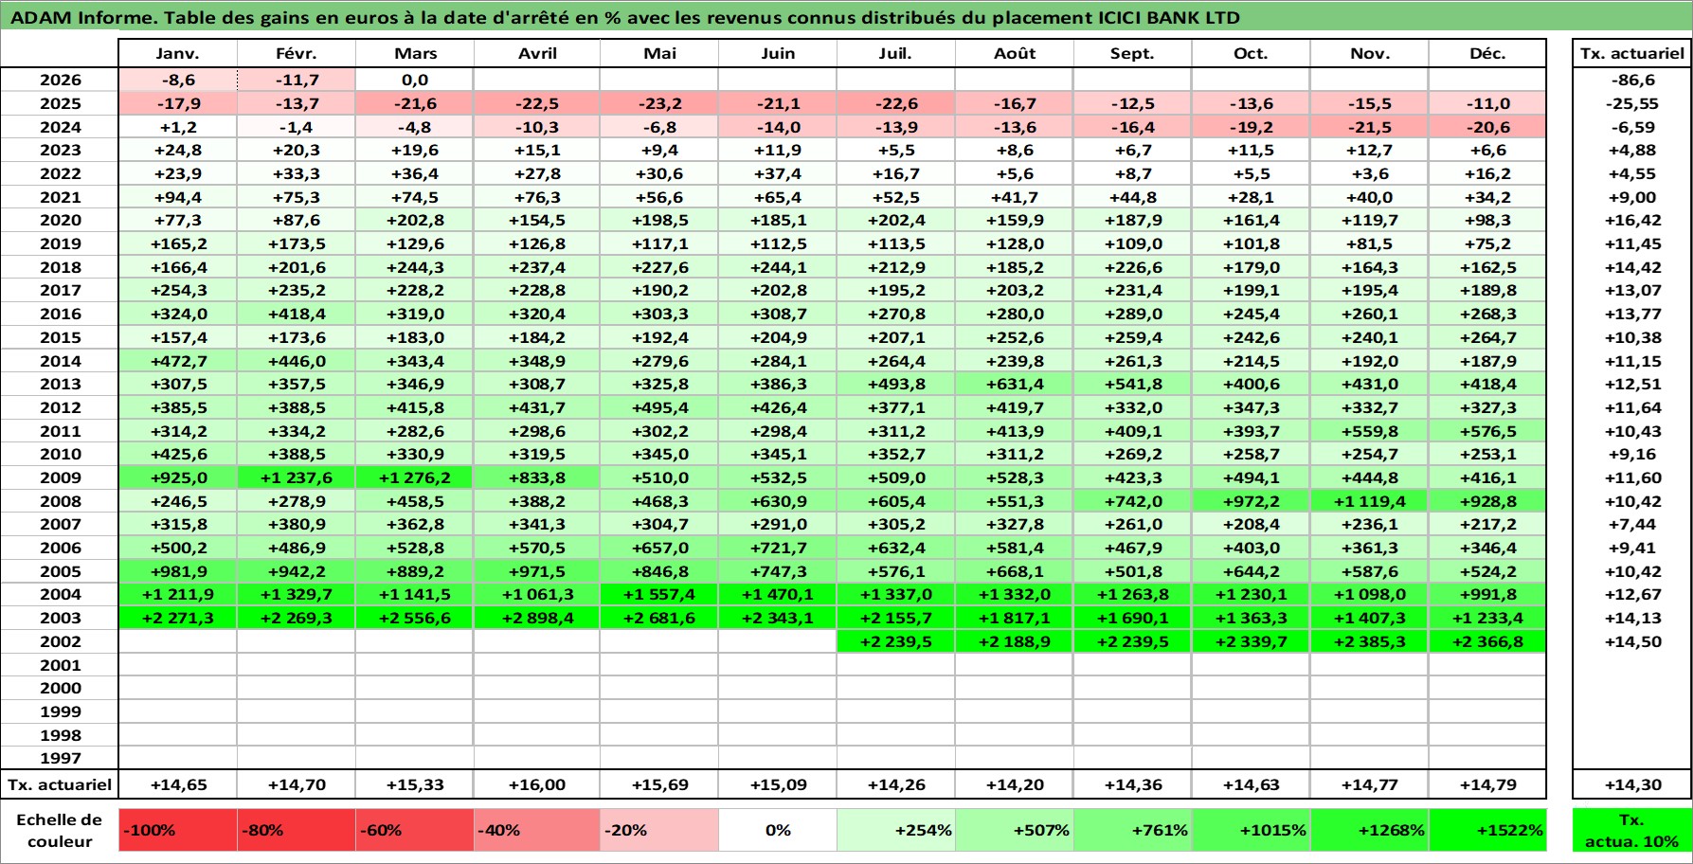Click the cell with value +2 188,9
The image size is (1693, 864).
1014,641
